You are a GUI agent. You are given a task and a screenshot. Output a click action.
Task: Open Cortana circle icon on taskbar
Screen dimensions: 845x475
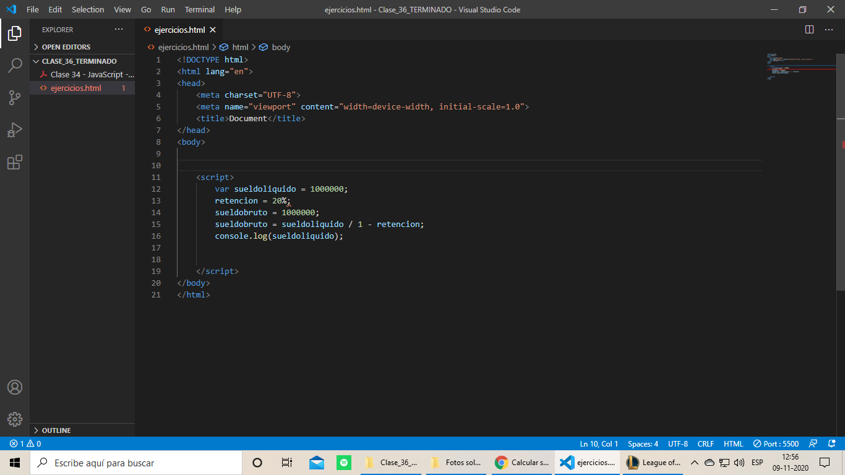click(257, 463)
